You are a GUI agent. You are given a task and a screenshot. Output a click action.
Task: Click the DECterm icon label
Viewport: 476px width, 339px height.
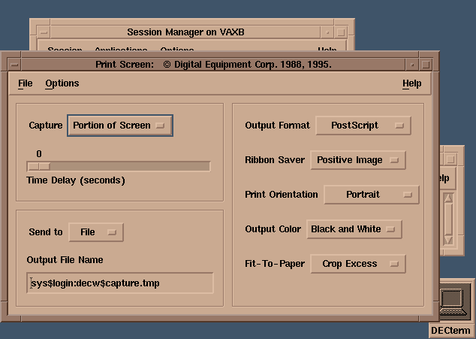(x=450, y=331)
